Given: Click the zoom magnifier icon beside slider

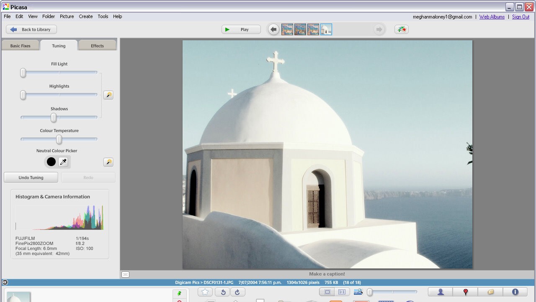Looking at the screenshot, I should pos(358,292).
